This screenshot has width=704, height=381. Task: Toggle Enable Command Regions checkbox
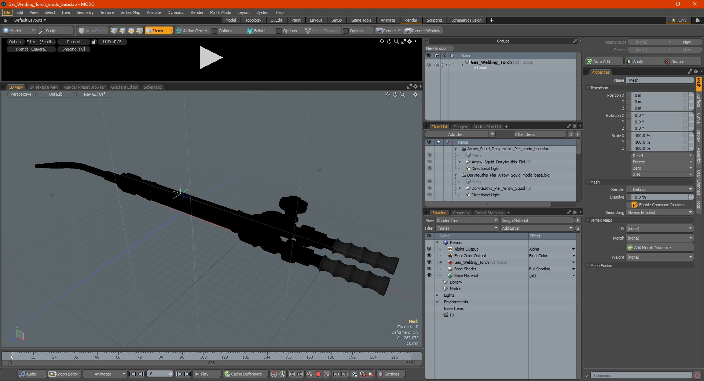[635, 205]
